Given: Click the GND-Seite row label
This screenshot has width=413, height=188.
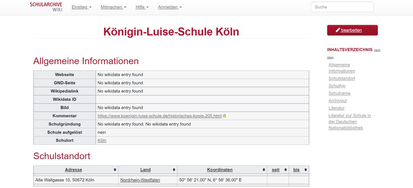Looking at the screenshot, I should (x=64, y=83).
